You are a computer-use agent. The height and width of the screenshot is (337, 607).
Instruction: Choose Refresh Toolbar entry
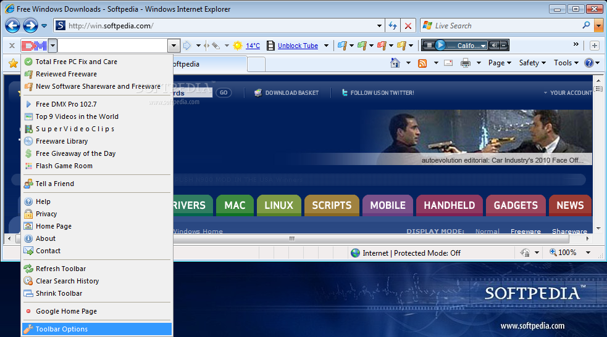97,269
